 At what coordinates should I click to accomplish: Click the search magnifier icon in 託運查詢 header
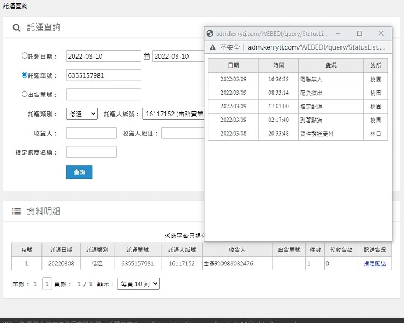17,27
